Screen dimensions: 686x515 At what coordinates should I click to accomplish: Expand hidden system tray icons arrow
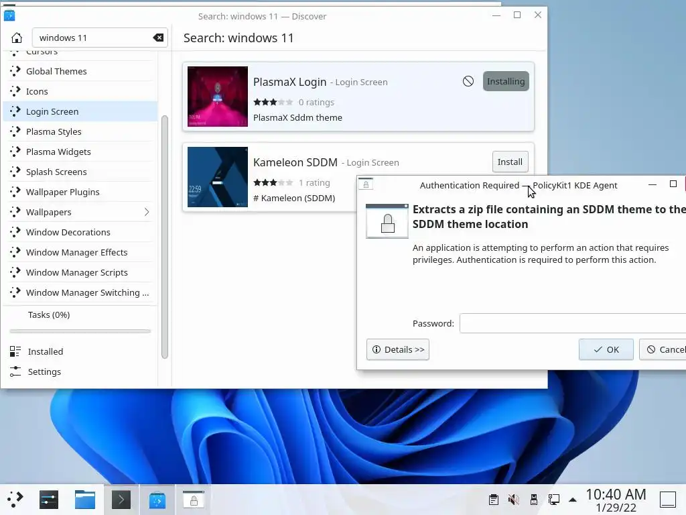click(572, 500)
